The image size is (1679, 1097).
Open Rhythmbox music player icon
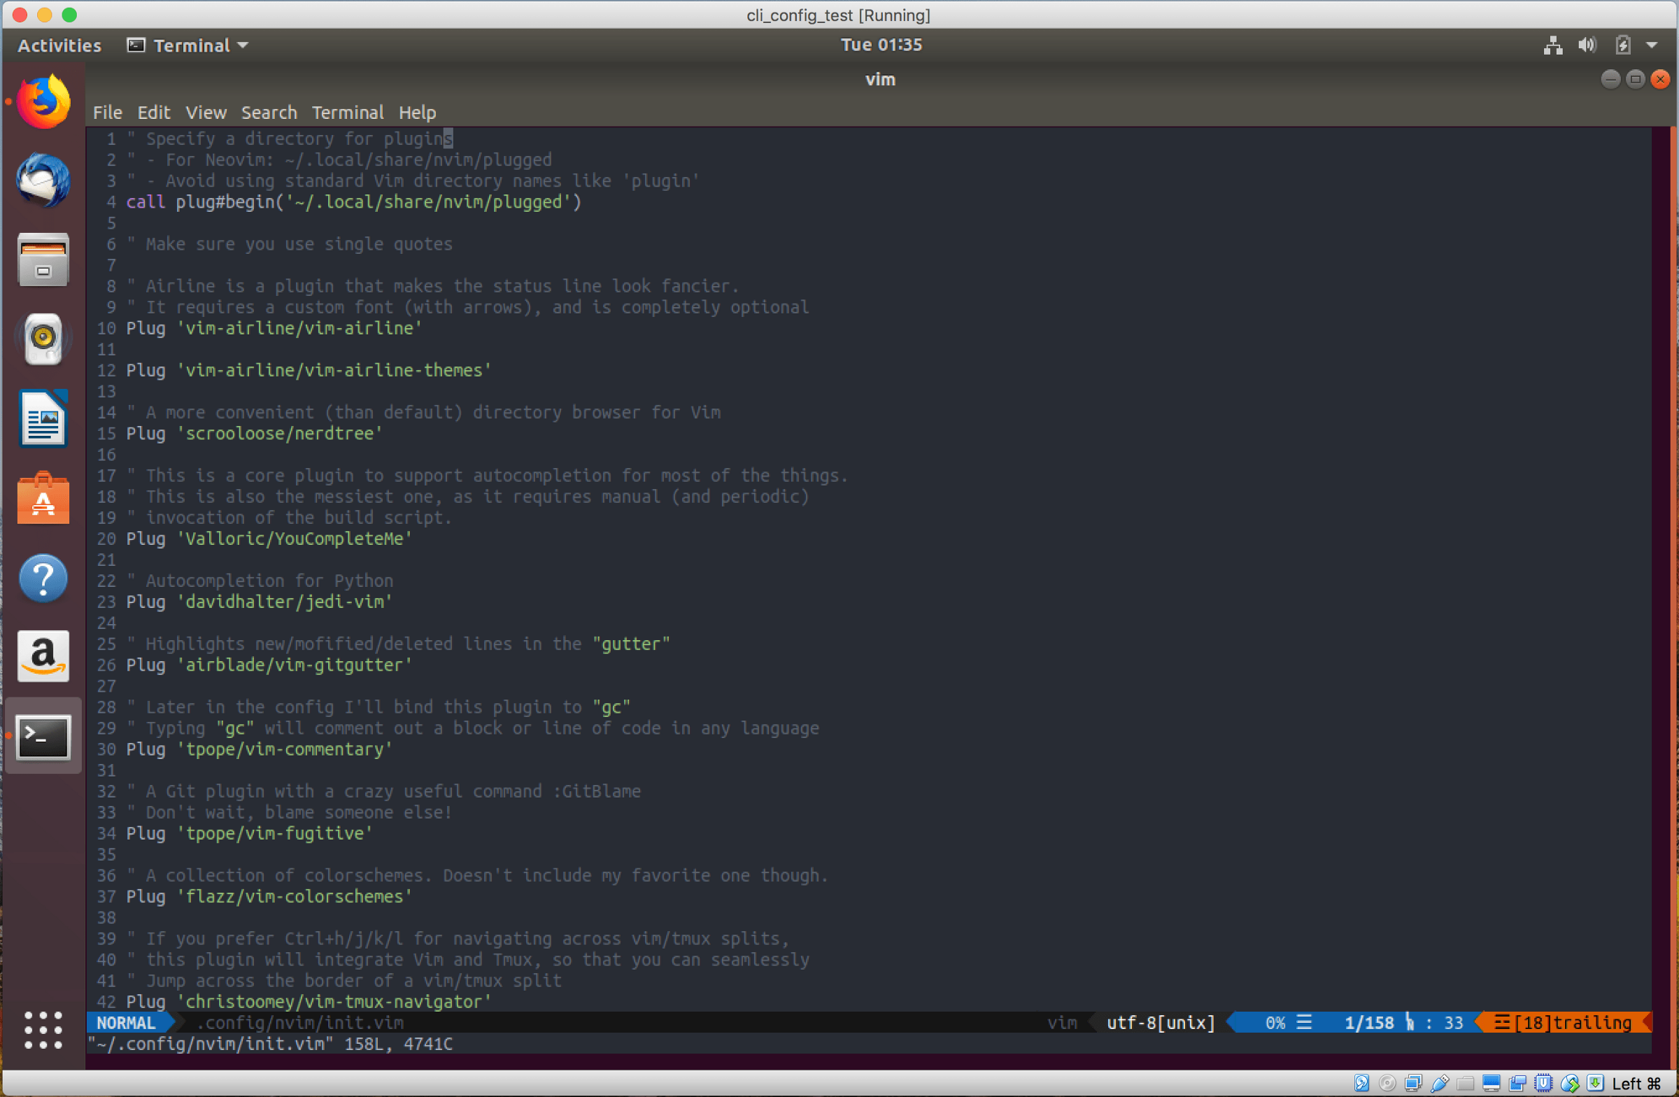[43, 339]
